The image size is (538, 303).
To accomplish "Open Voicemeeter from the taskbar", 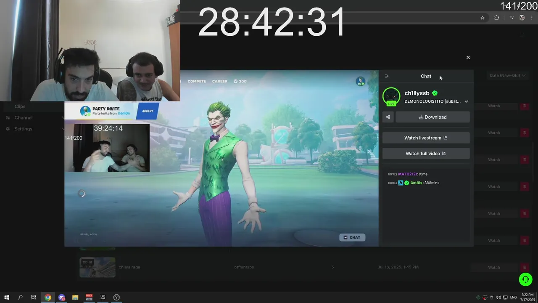I will click(x=89, y=297).
